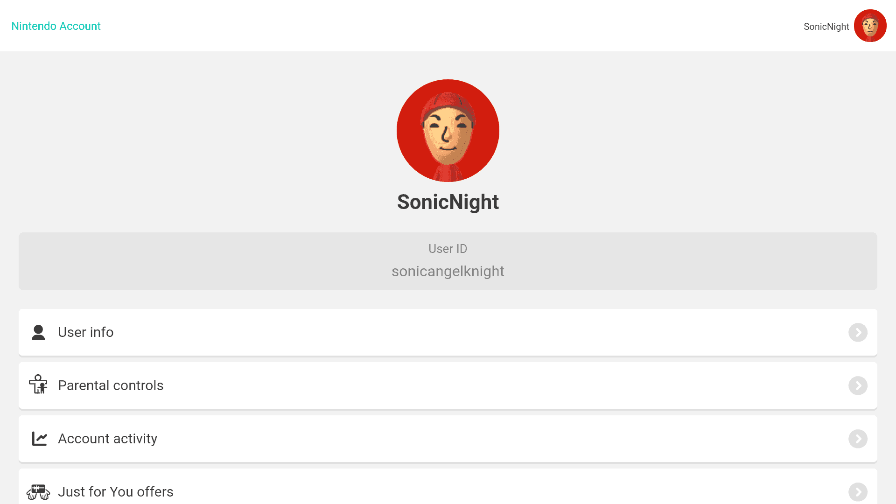Click the large Mii profile picture
This screenshot has width=896, height=504.
coord(448,131)
